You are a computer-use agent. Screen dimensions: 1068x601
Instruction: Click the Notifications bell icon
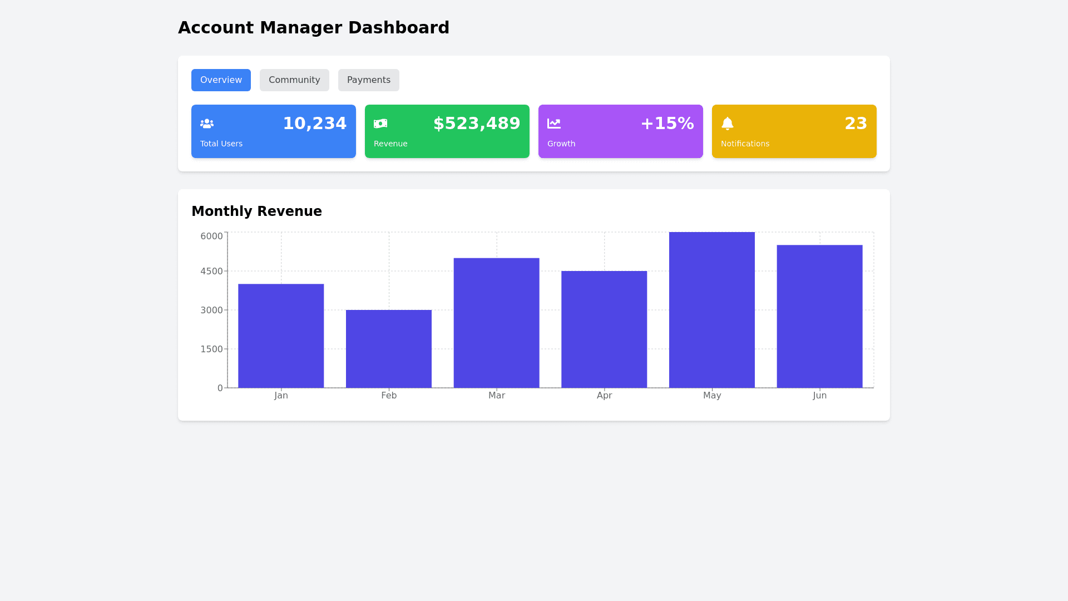(x=728, y=124)
